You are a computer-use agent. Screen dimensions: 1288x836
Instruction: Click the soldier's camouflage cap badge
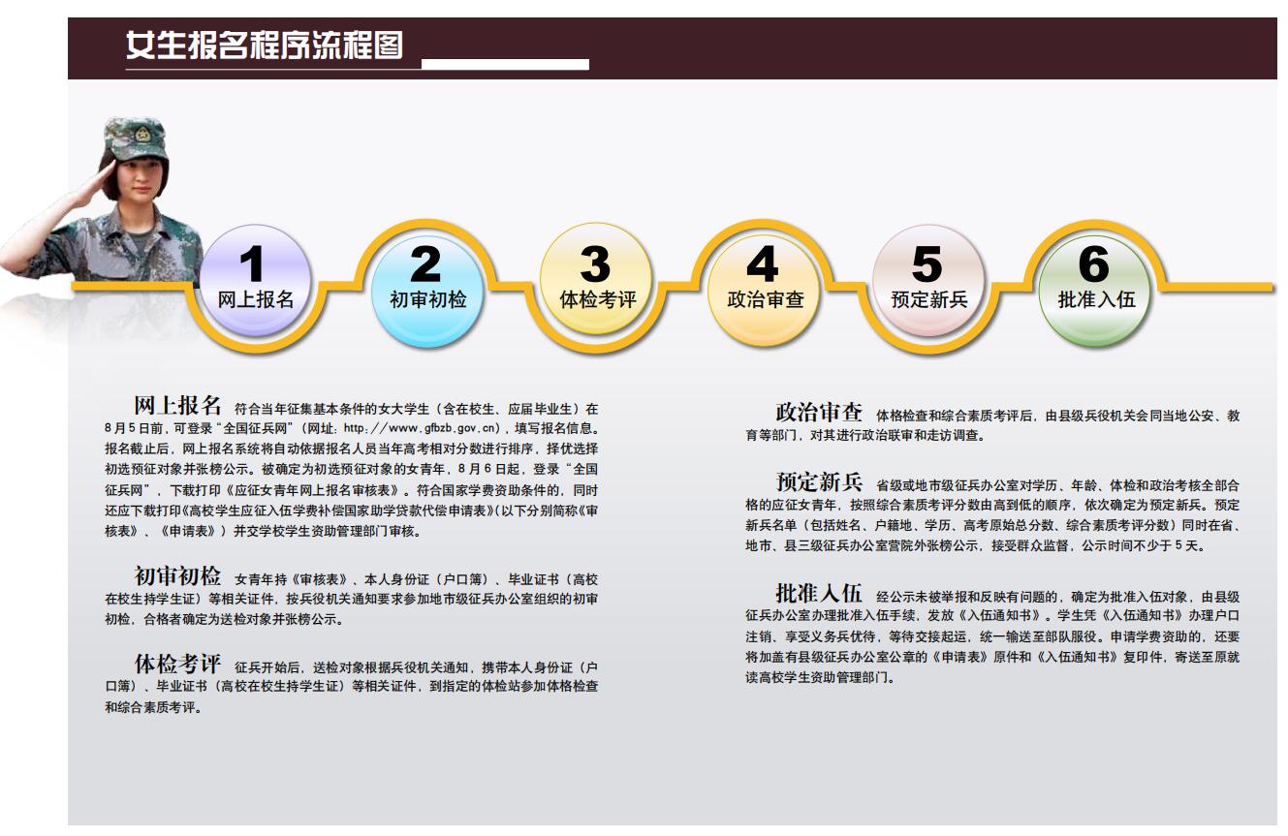click(x=143, y=136)
